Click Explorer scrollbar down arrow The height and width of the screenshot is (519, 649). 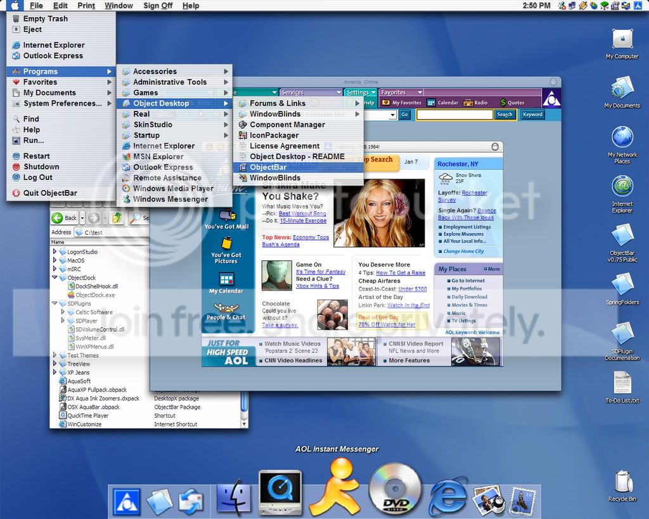pos(244,424)
